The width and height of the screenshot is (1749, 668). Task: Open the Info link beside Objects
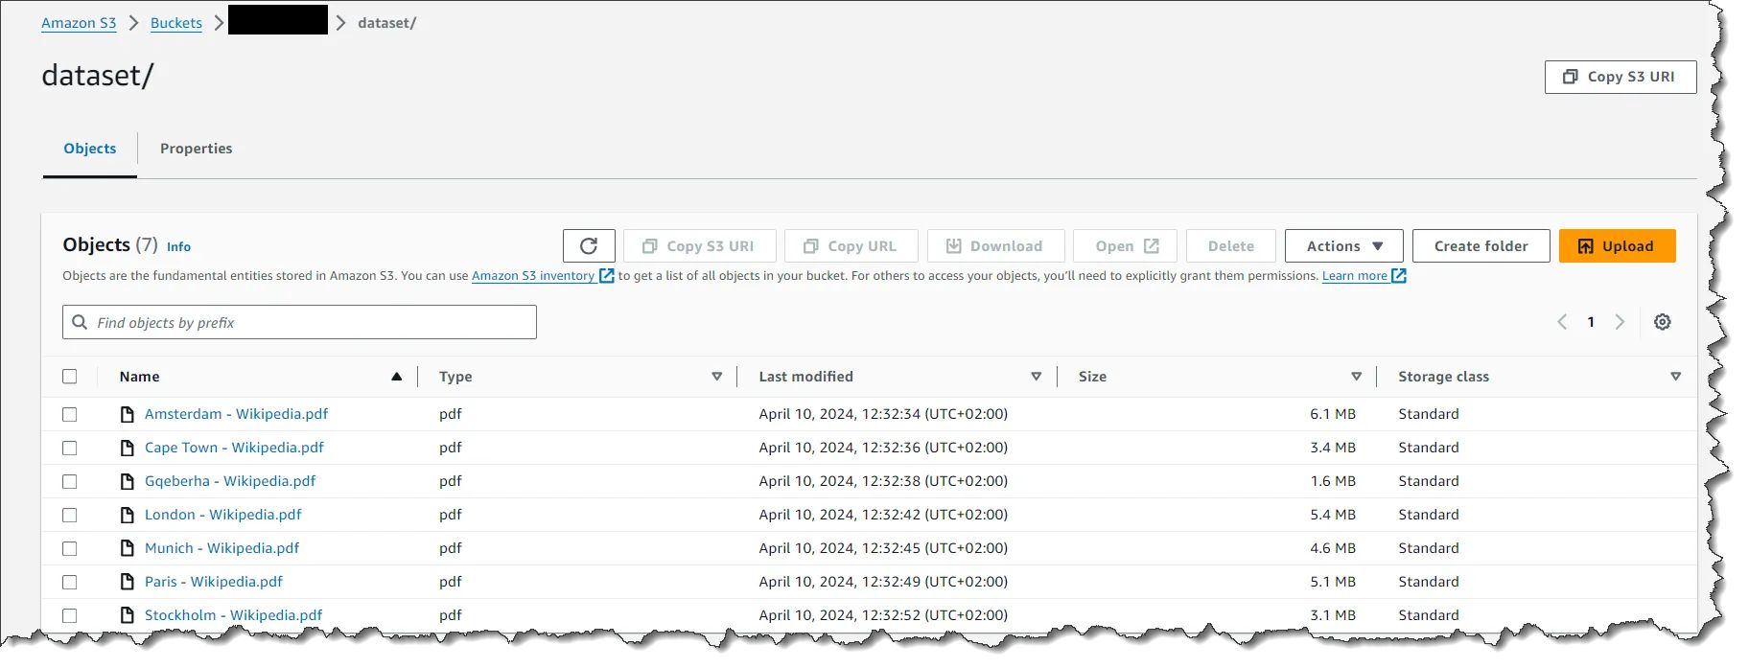[178, 247]
